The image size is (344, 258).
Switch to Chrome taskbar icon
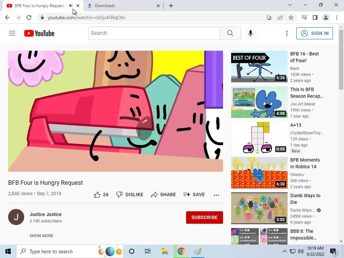(x=181, y=251)
